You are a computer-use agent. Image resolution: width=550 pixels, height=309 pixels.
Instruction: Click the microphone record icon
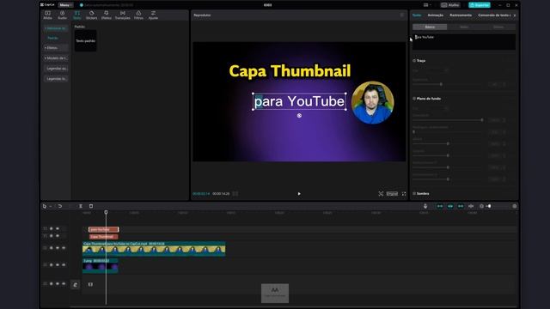(425, 206)
